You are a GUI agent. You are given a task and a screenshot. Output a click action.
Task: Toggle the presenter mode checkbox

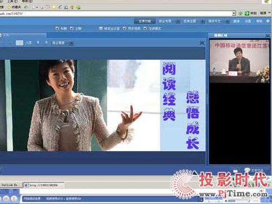point(145,28)
